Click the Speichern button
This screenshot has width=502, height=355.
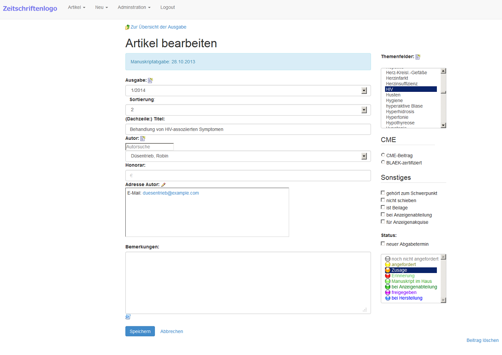coord(140,331)
